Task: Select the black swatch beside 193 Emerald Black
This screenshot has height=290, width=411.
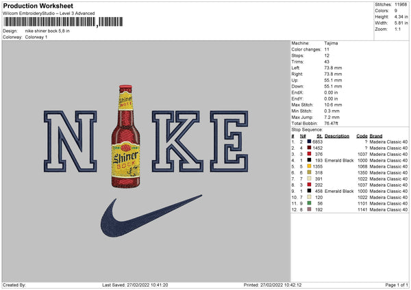Action: [x=310, y=160]
